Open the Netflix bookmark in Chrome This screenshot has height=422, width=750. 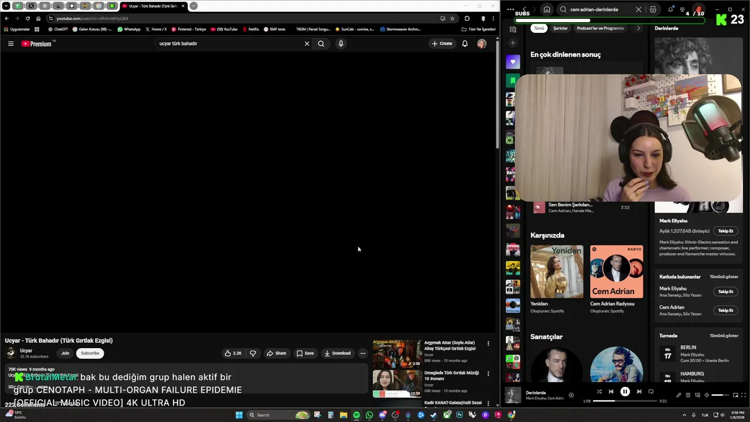(x=250, y=29)
